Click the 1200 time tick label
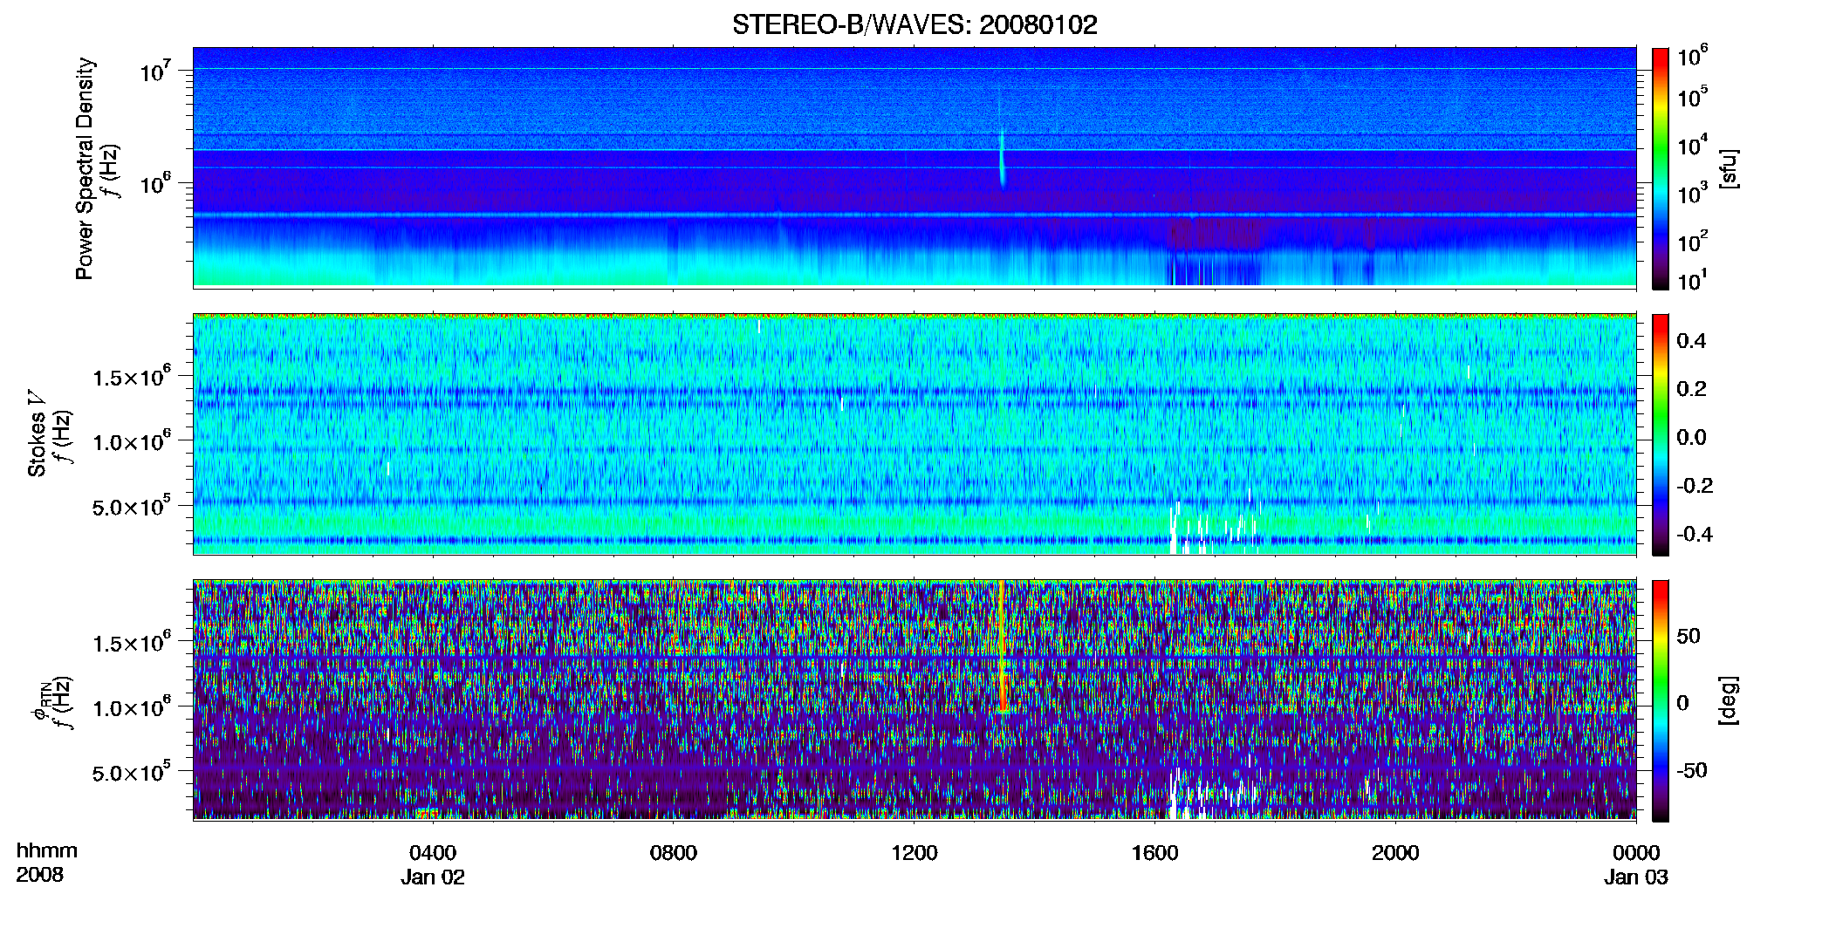1829x942 pixels. pos(914,853)
